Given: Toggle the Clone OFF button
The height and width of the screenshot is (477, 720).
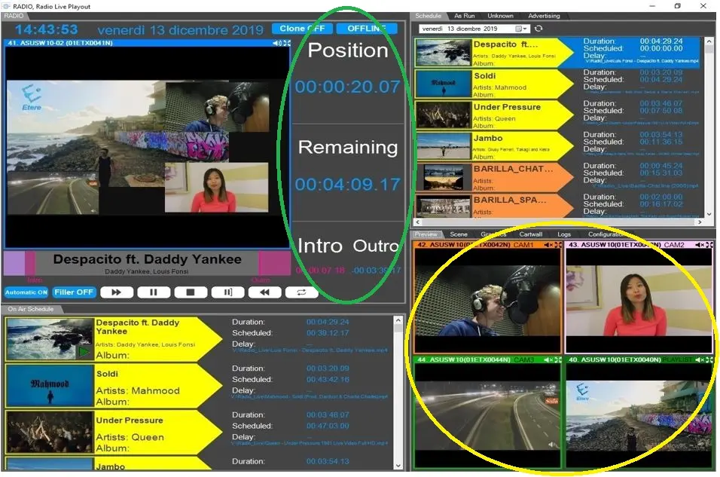Looking at the screenshot, I should tap(302, 29).
